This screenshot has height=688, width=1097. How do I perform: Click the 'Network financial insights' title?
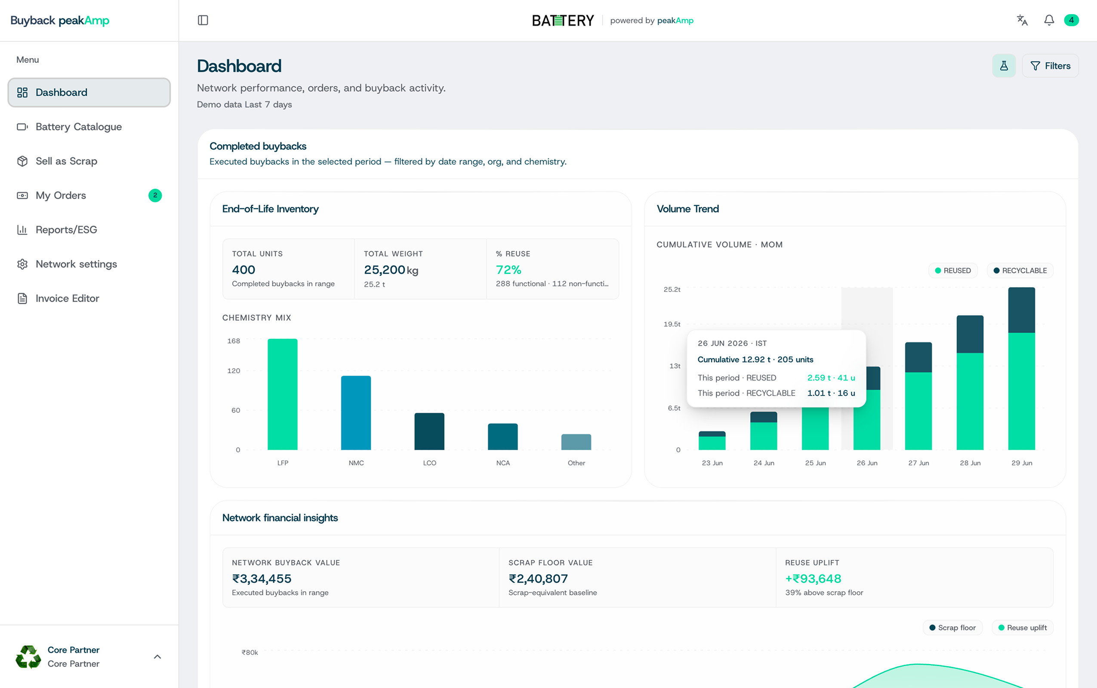tap(280, 518)
